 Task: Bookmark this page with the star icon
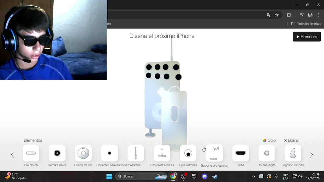point(277,15)
